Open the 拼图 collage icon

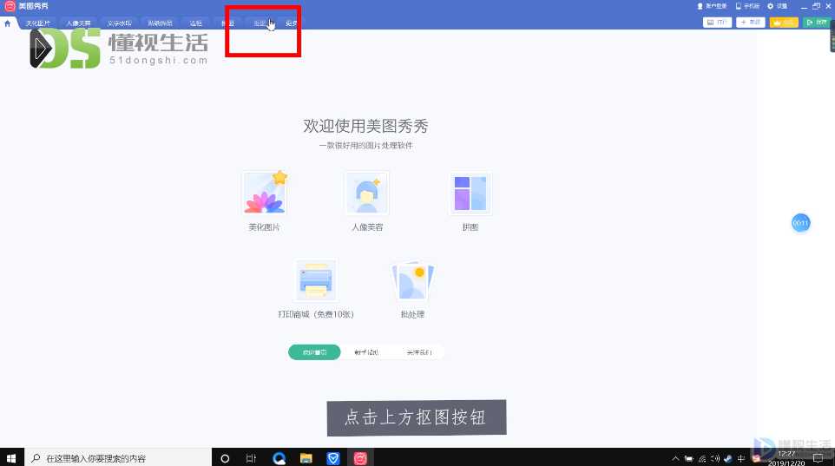(470, 194)
